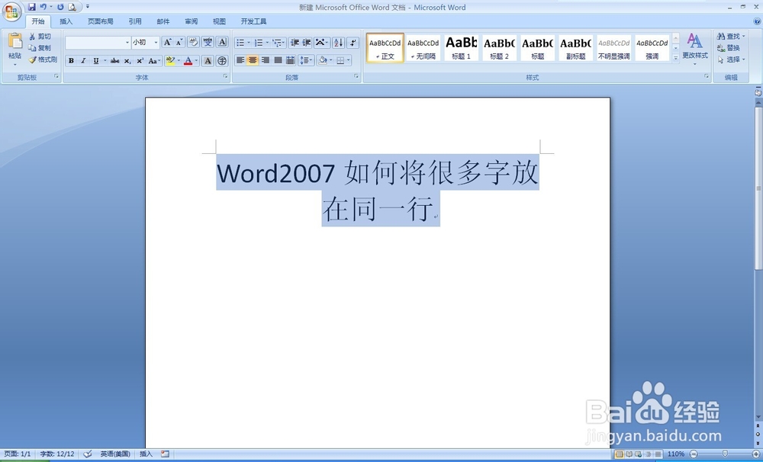Toggle Show/Hide paragraph marks
The height and width of the screenshot is (462, 763).
[353, 43]
